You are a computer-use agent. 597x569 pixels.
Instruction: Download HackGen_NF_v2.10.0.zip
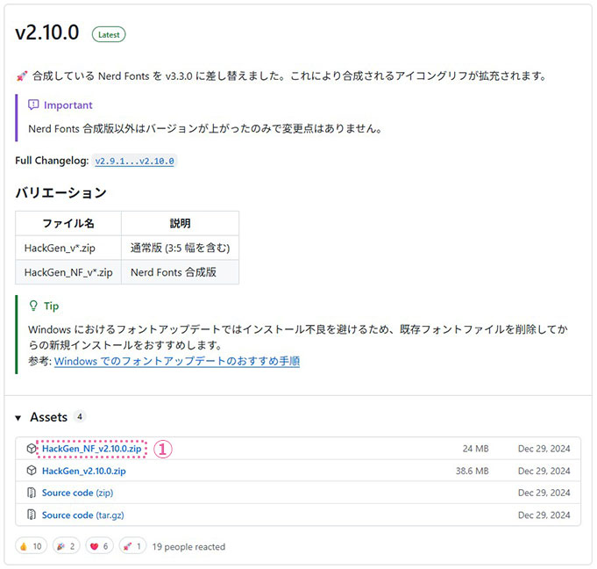91,449
